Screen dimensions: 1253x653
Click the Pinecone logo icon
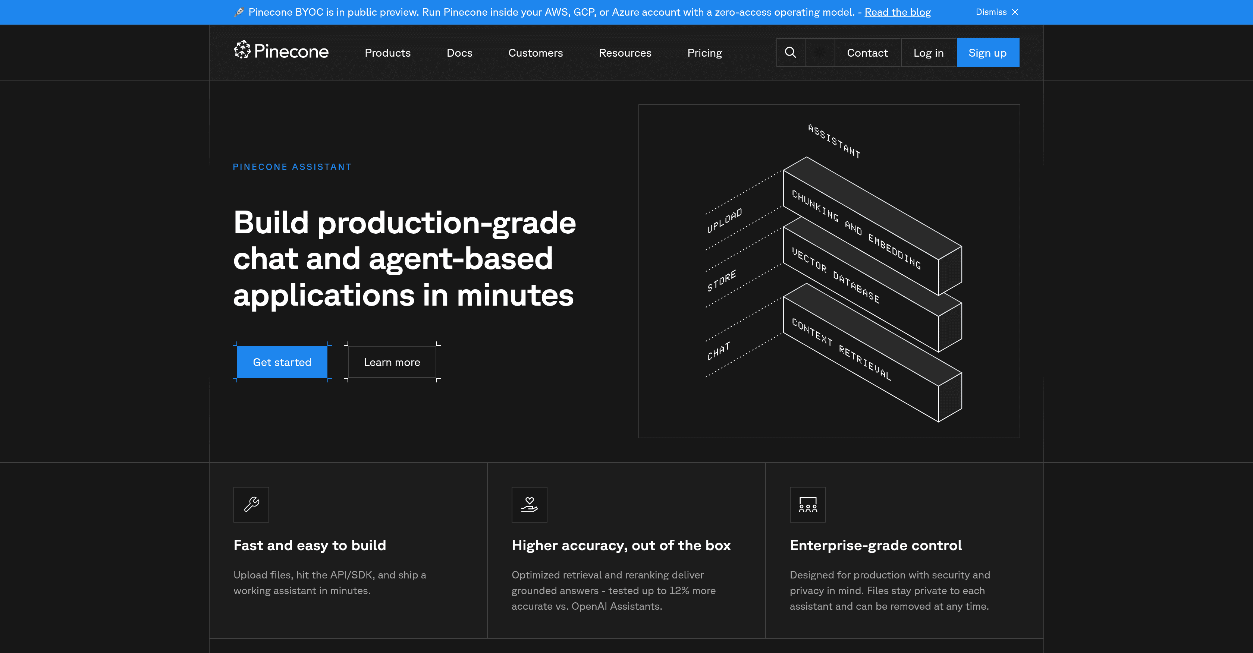click(242, 52)
